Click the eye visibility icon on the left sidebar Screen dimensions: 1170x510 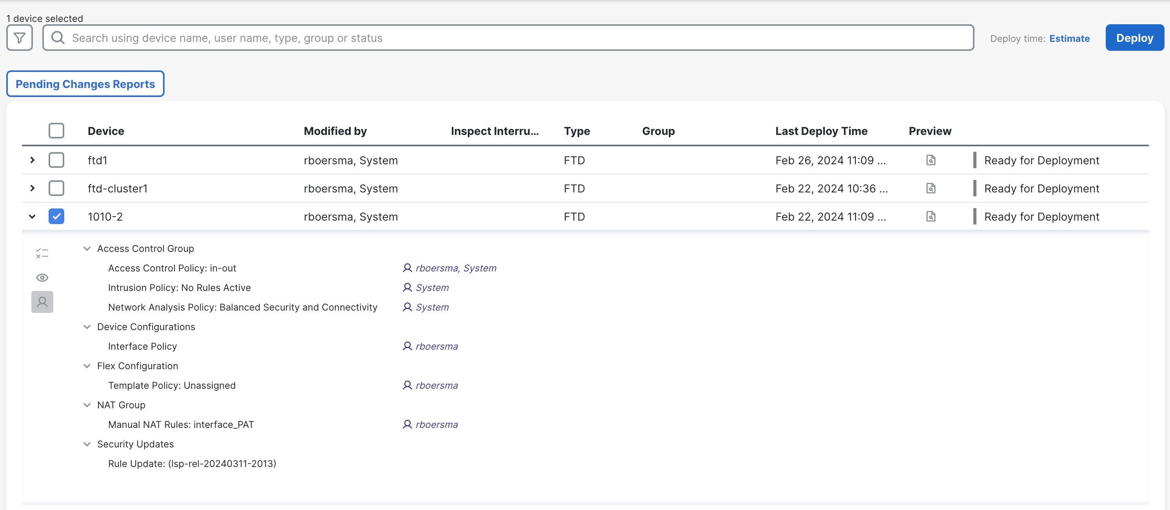[42, 277]
